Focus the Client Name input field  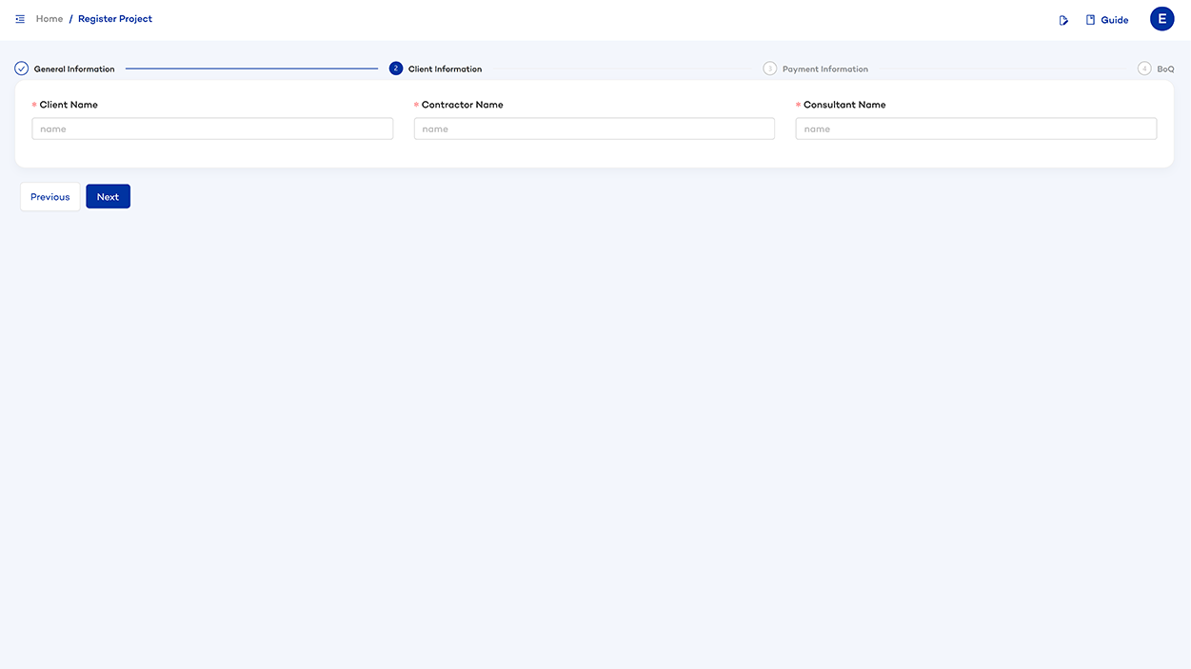click(x=212, y=128)
